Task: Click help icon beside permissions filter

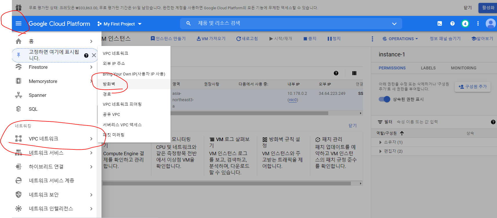Action: [x=493, y=122]
